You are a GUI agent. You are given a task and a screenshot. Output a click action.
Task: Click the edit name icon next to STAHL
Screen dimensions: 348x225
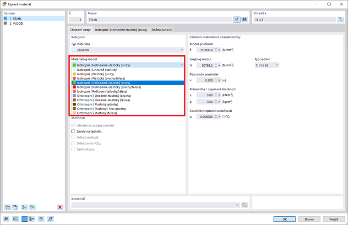[237, 20]
